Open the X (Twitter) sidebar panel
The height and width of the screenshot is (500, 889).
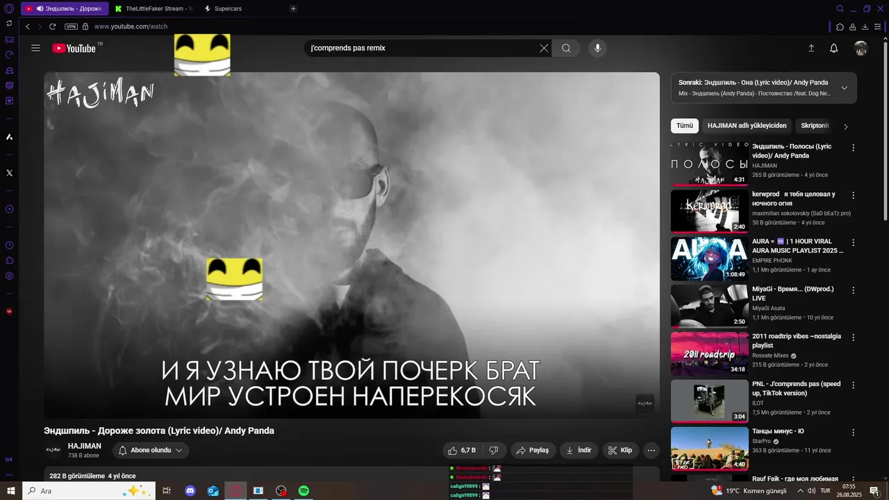pos(9,172)
